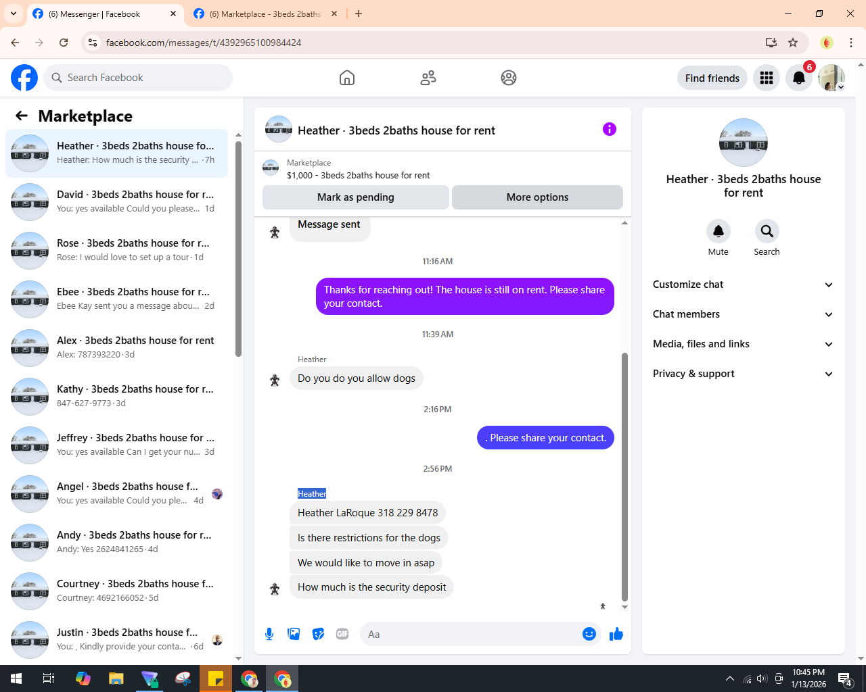Image resolution: width=866 pixels, height=692 pixels.
Task: Click message 'Heather LaRoque 318 229 8478'
Action: [x=367, y=513]
